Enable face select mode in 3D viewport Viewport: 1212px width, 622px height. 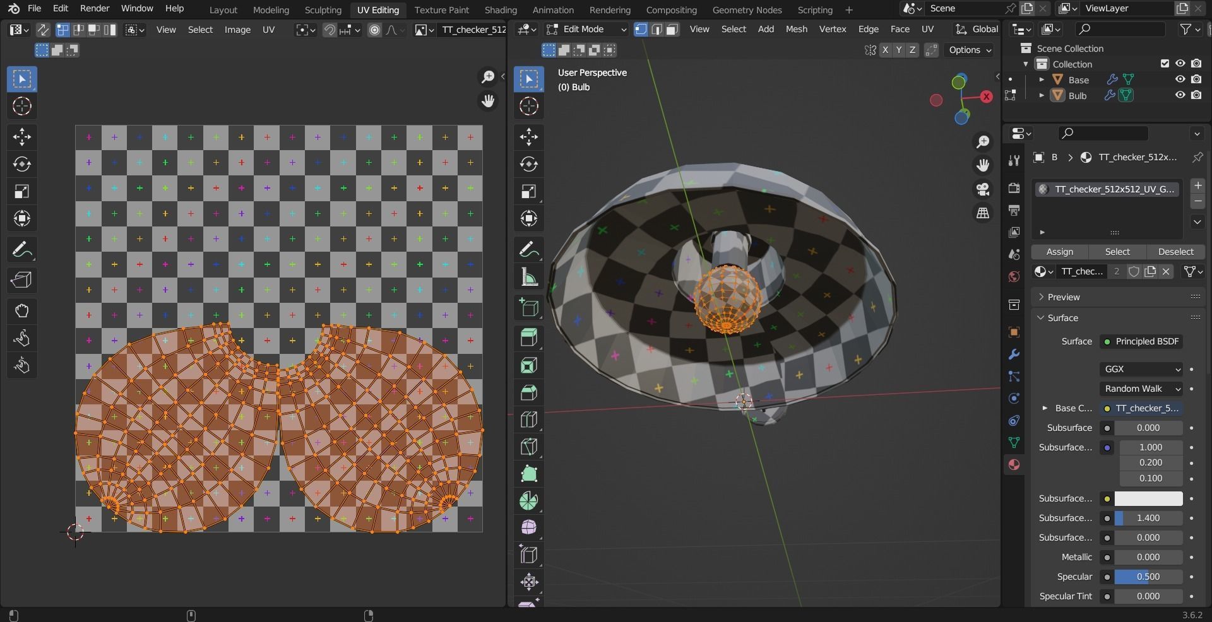[672, 30]
